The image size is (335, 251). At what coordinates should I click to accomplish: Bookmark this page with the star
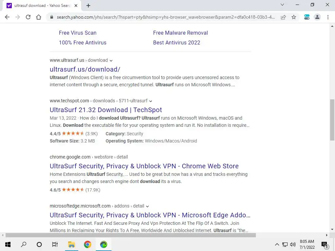tap(294, 17)
